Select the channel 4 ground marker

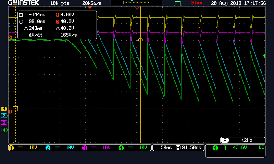point(4,130)
